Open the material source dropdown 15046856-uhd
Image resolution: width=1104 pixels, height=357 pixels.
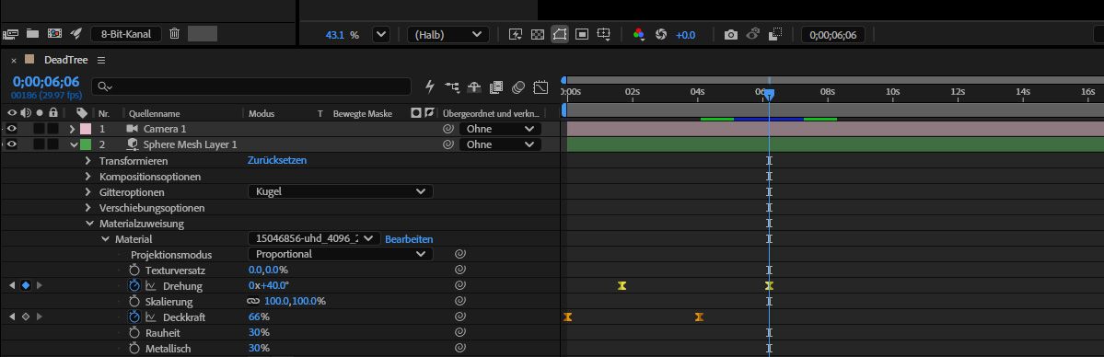314,238
